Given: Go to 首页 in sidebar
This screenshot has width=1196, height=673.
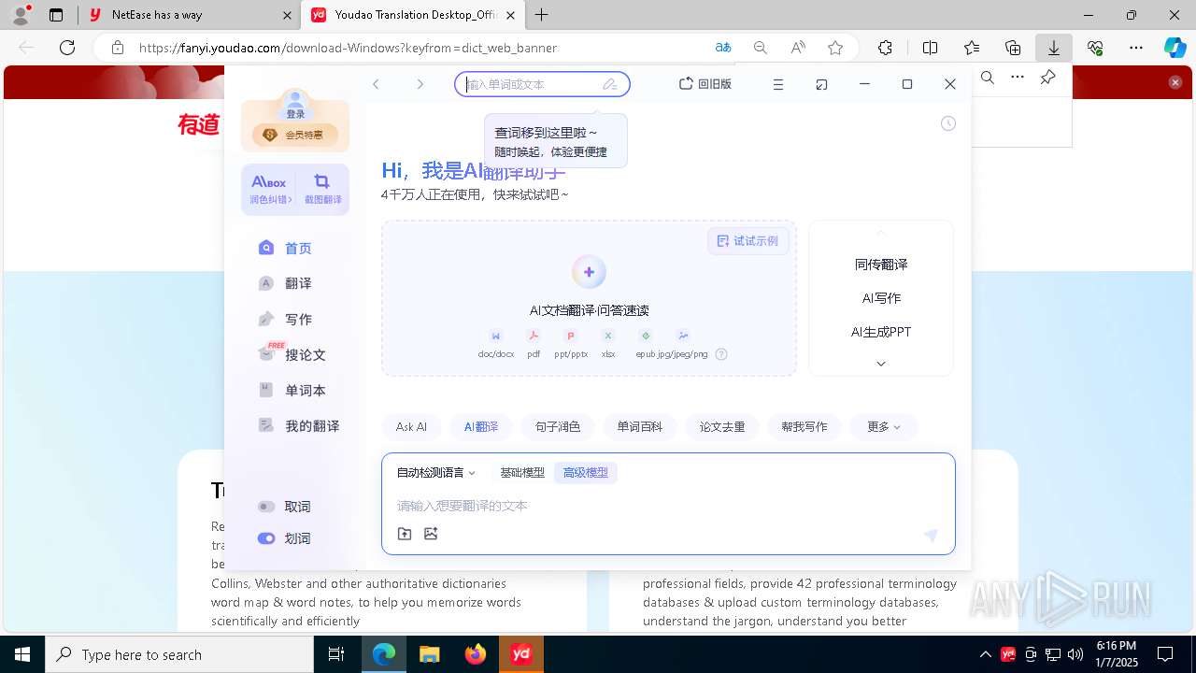Looking at the screenshot, I should (286, 248).
